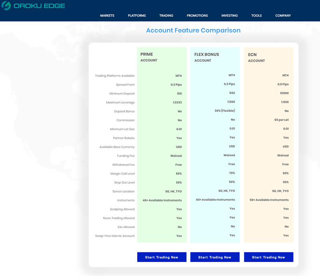Click the 1:3333 maximum leverage value

point(177,103)
